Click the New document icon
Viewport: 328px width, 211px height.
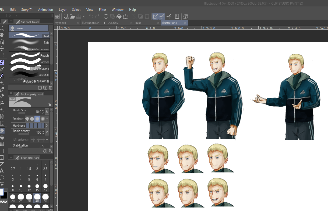(x=66, y=16)
